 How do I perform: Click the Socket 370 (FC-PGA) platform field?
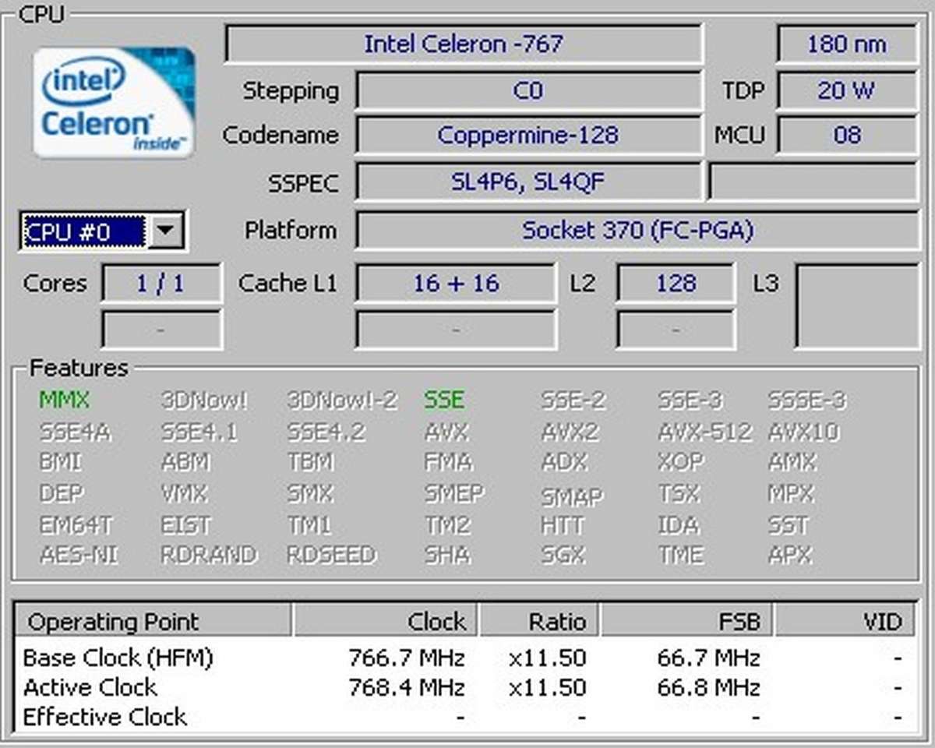click(x=637, y=231)
